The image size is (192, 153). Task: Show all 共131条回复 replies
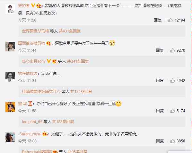pyautogui.click(x=81, y=92)
